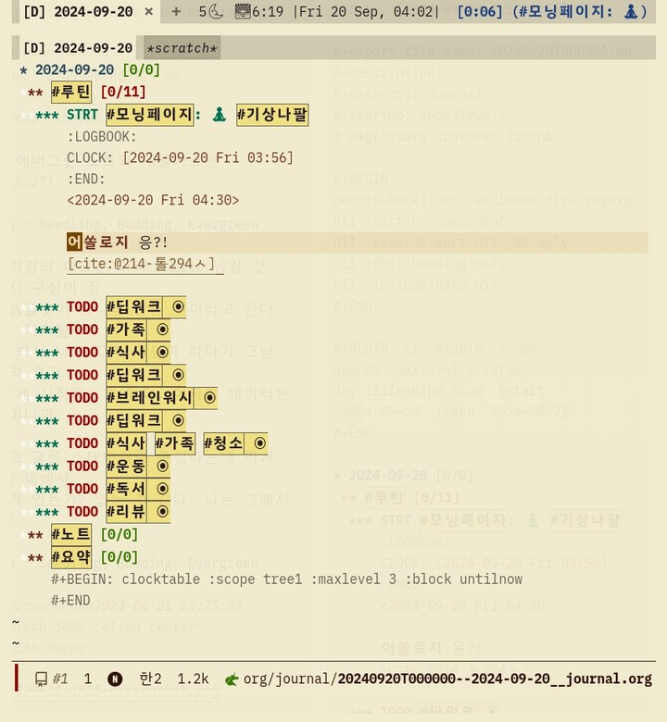Image resolution: width=667 pixels, height=722 pixels.
Task: Toggle the STRT keyword on the 모닝페이지 heading
Action: coord(82,115)
